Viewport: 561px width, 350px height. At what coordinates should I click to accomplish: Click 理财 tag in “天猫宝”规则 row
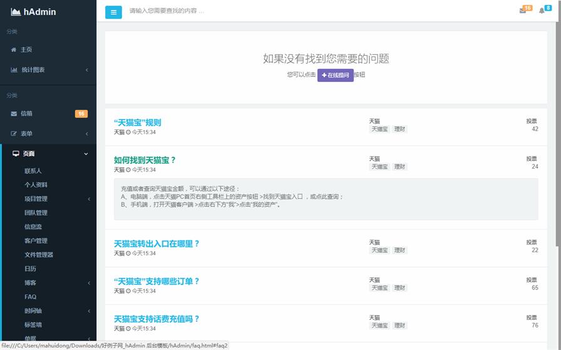click(399, 129)
